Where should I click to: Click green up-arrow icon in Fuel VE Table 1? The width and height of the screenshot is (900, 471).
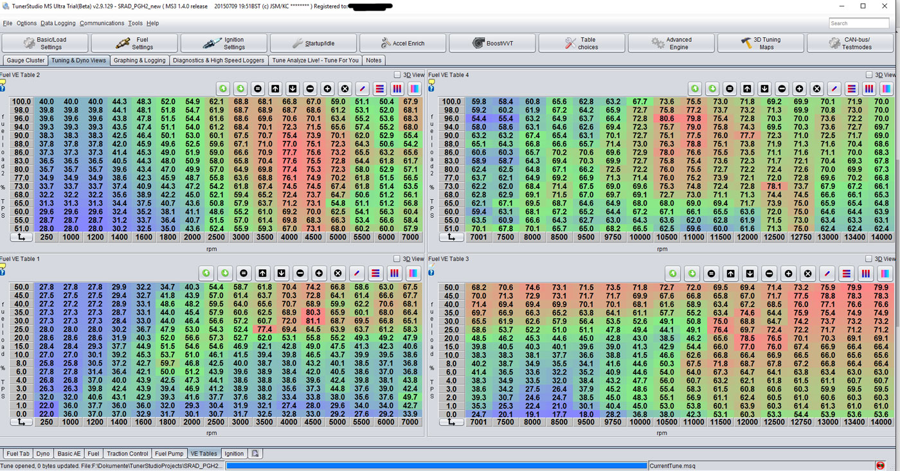(x=206, y=273)
